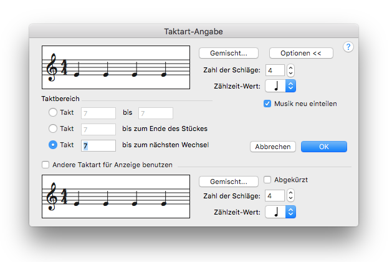
Task: Select the Takt bis range radio button
Action: point(52,113)
